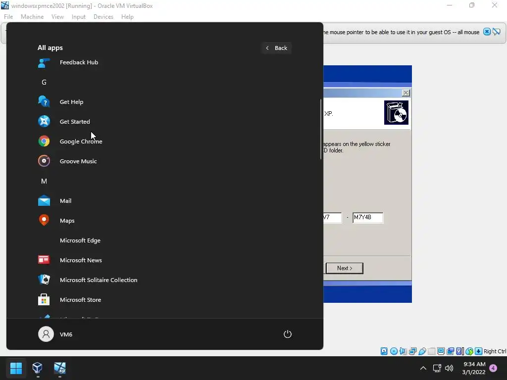Open VirtualBox View menu
This screenshot has height=380, width=507.
57,17
